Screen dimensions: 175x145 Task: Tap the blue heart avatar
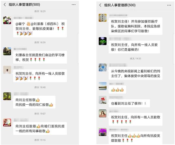(103, 67)
